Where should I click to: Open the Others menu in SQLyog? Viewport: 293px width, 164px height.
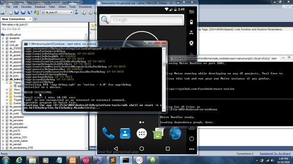[x=62, y=7]
